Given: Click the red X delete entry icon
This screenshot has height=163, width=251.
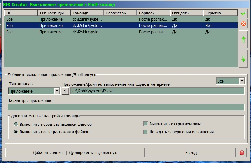Looking at the screenshot, I should 243,24.
